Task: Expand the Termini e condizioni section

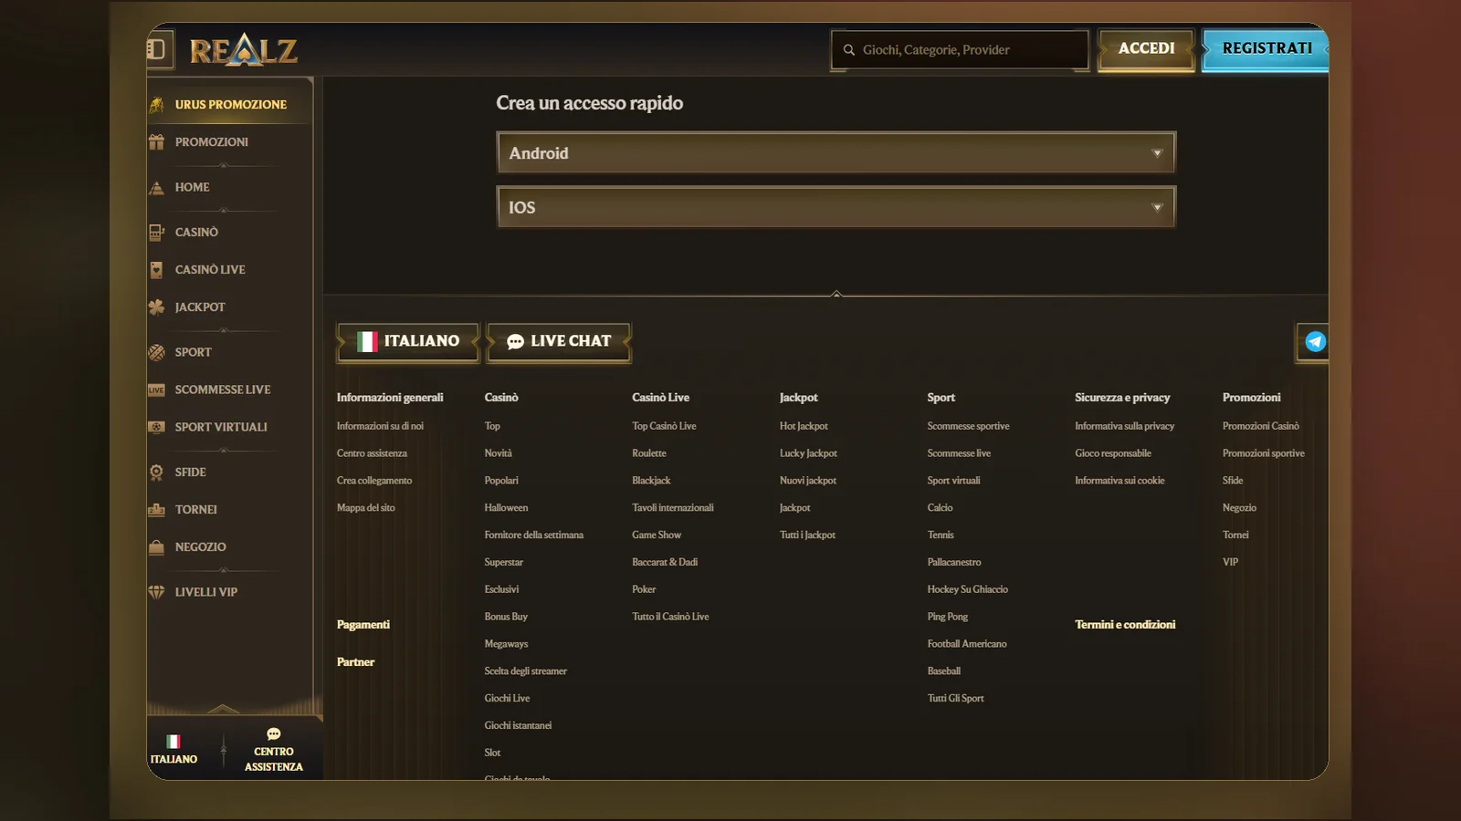Action: (1125, 625)
